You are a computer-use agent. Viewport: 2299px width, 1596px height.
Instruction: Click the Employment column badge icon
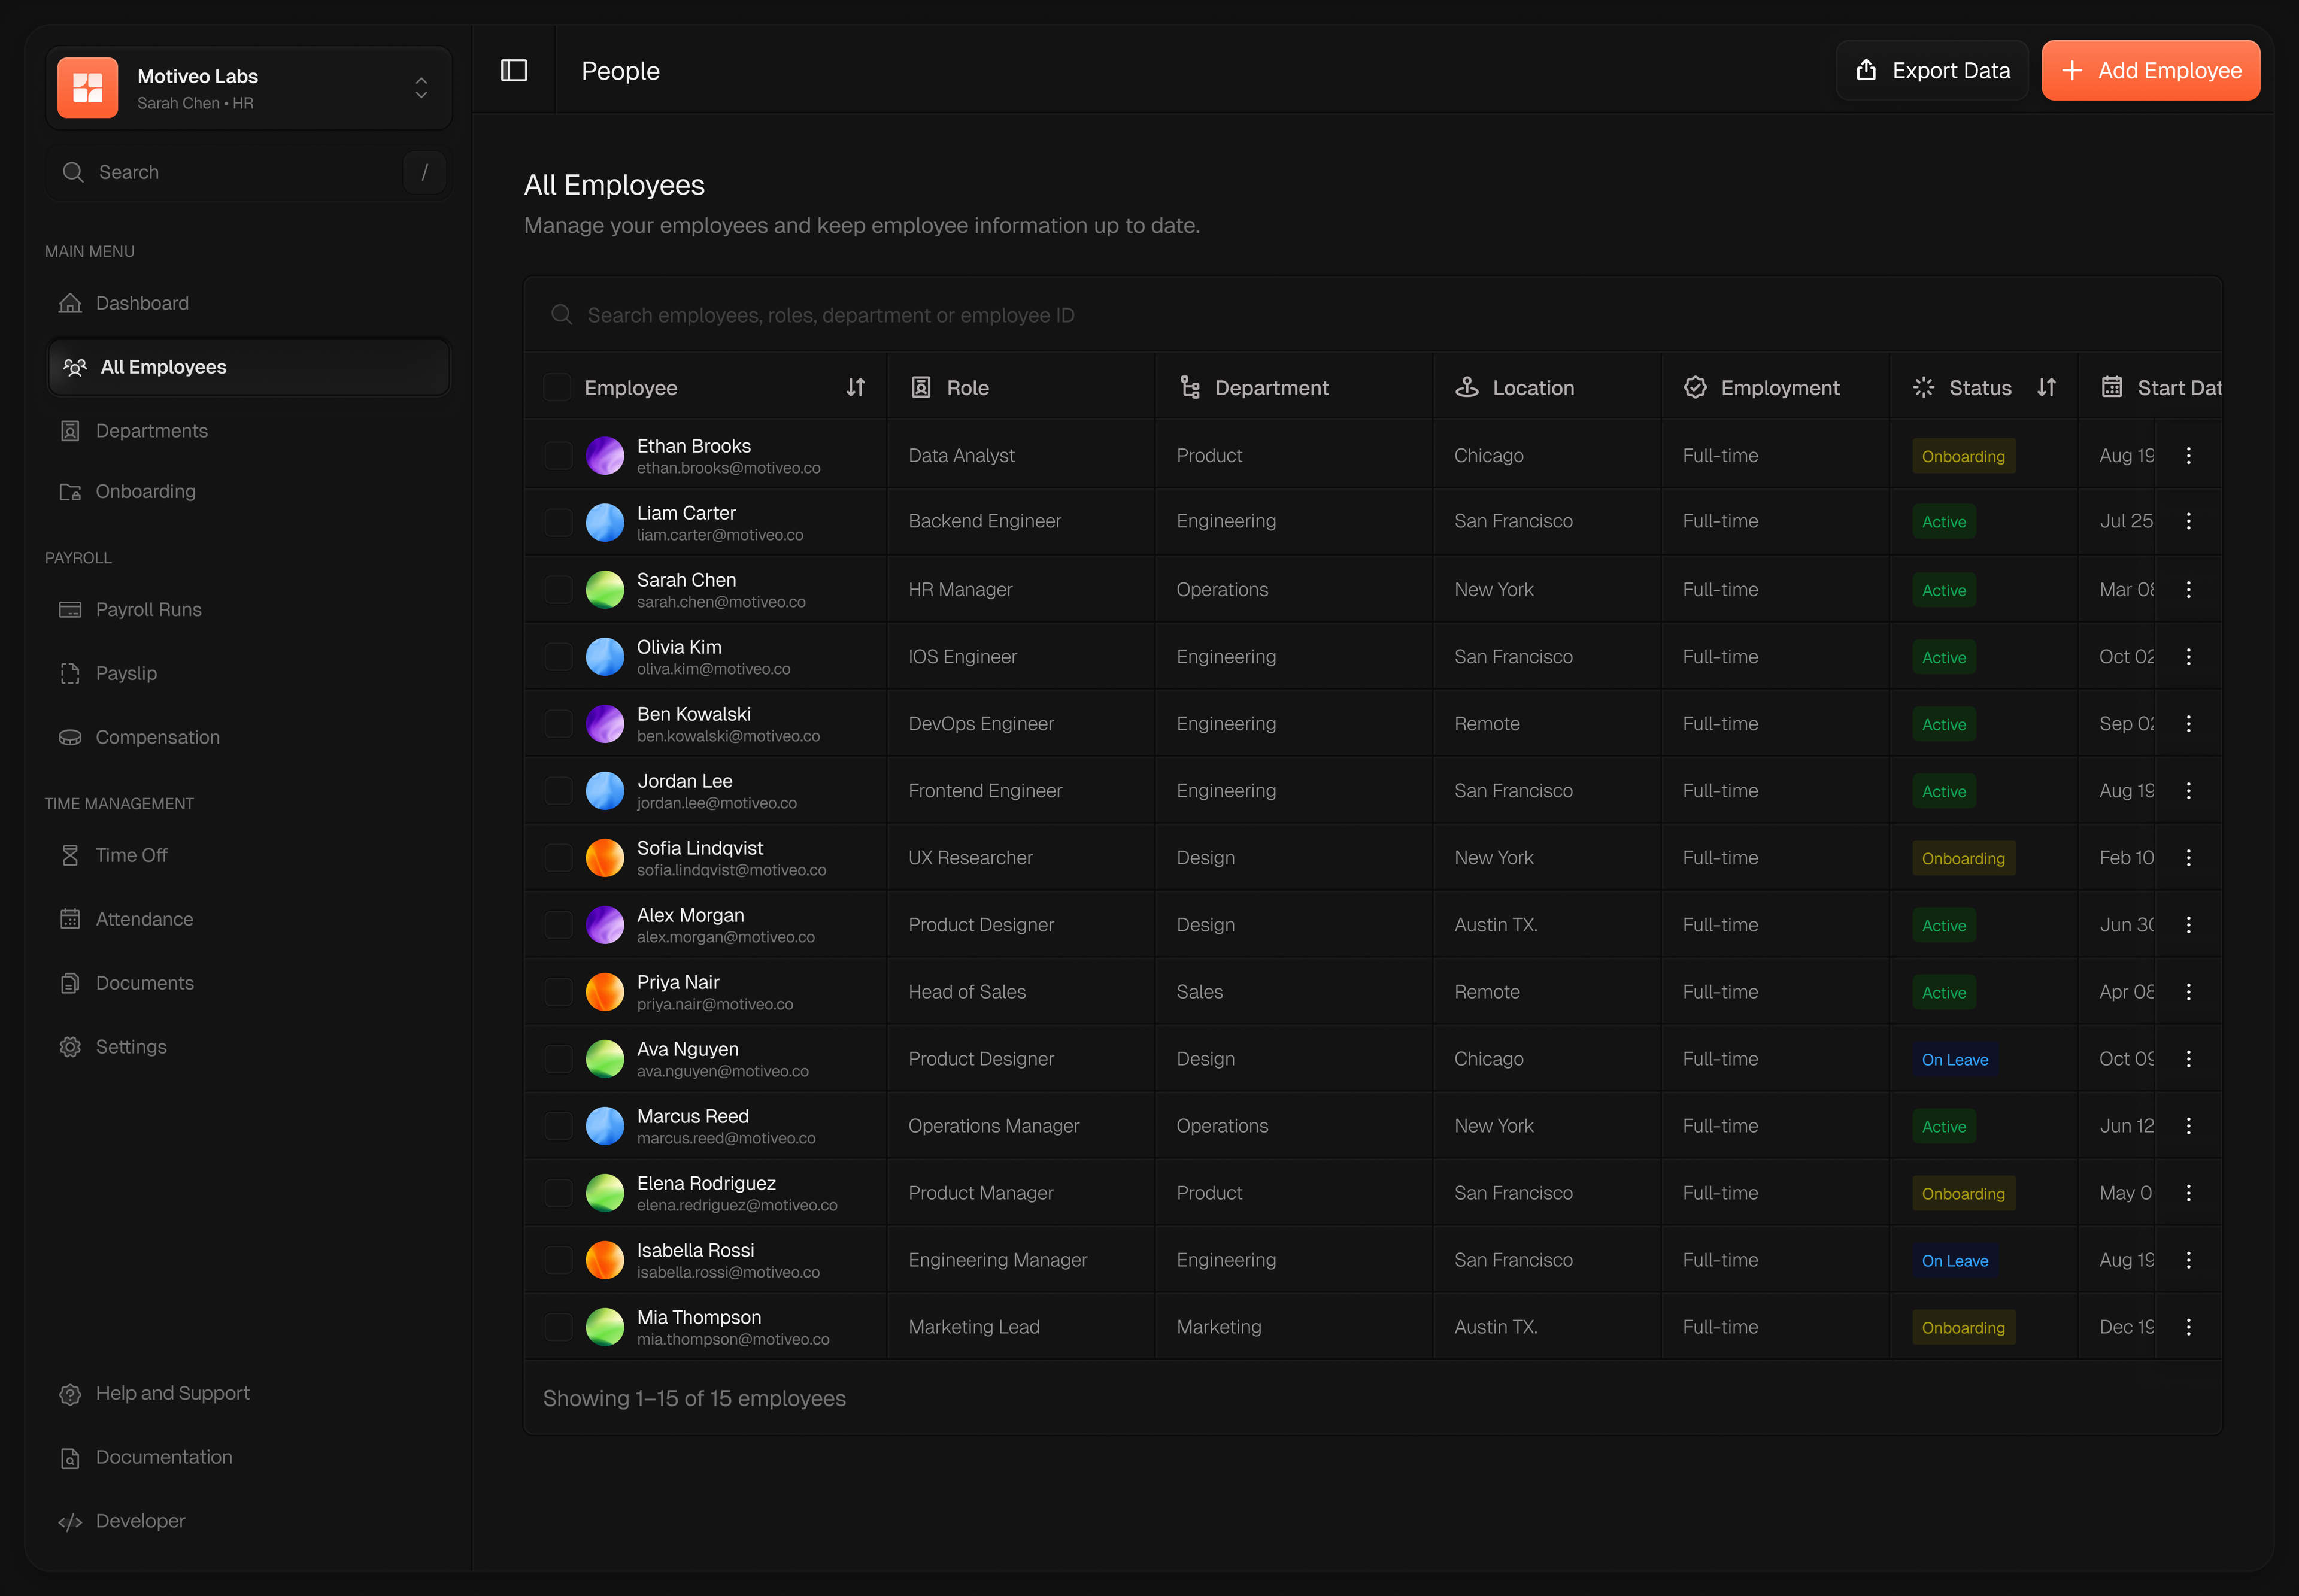coord(1695,387)
